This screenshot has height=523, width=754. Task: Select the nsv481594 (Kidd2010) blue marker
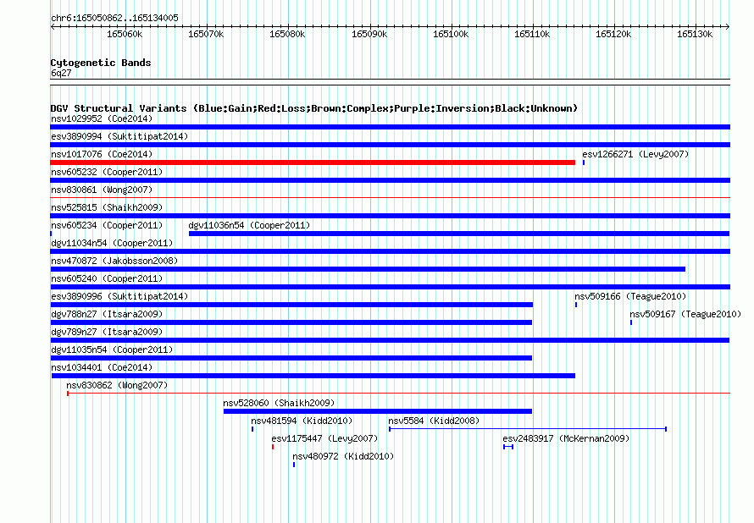(252, 429)
